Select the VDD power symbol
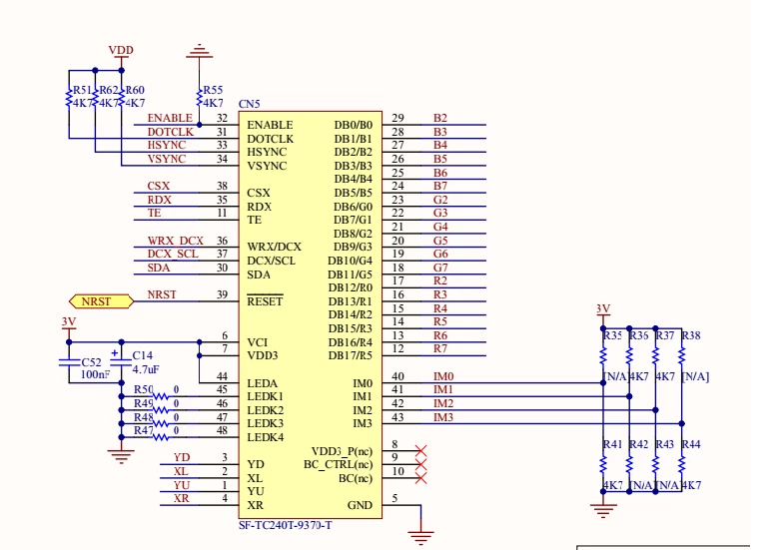The image size is (782, 550). [x=121, y=56]
